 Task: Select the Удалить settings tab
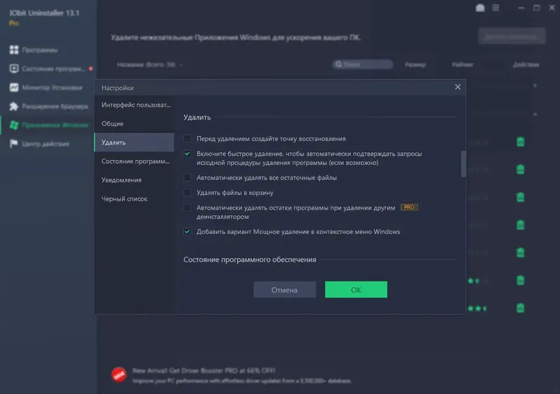pyautogui.click(x=134, y=143)
